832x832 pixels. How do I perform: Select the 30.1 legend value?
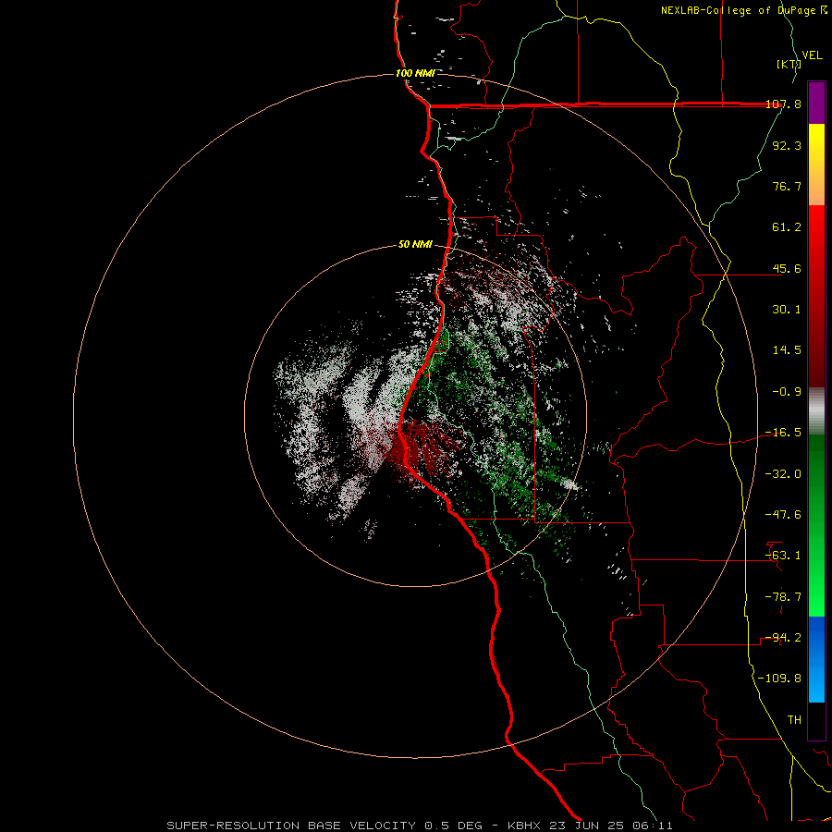(x=787, y=310)
